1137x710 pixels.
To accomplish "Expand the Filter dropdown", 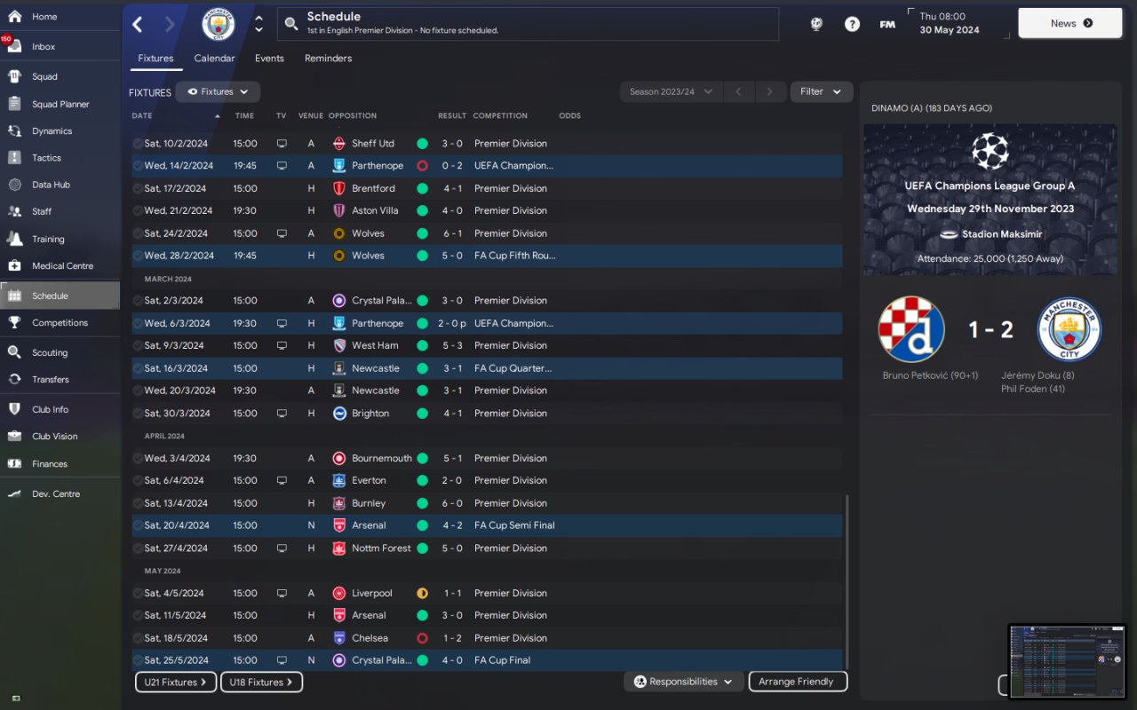I will tap(822, 91).
